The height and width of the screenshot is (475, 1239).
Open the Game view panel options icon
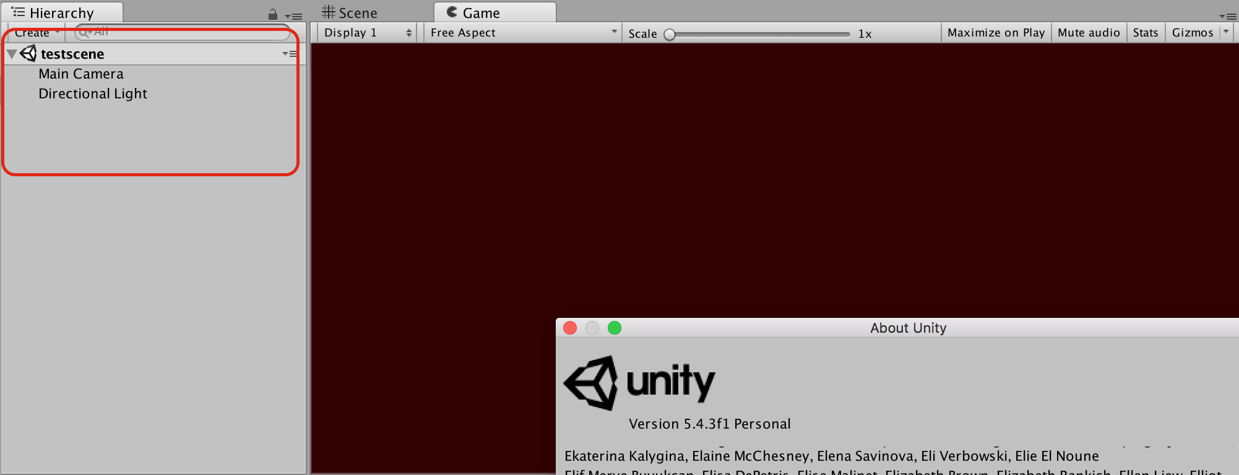tap(1228, 16)
